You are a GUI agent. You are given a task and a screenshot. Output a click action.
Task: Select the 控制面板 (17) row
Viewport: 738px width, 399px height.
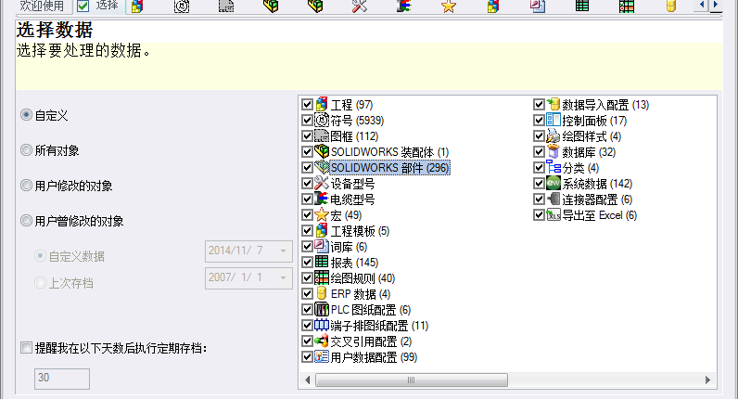(x=594, y=121)
